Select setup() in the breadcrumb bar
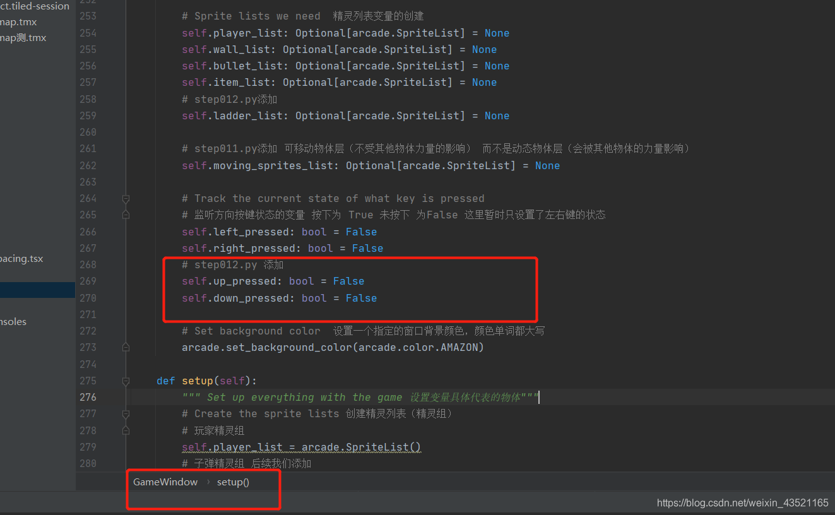Image resolution: width=835 pixels, height=515 pixels. point(233,482)
